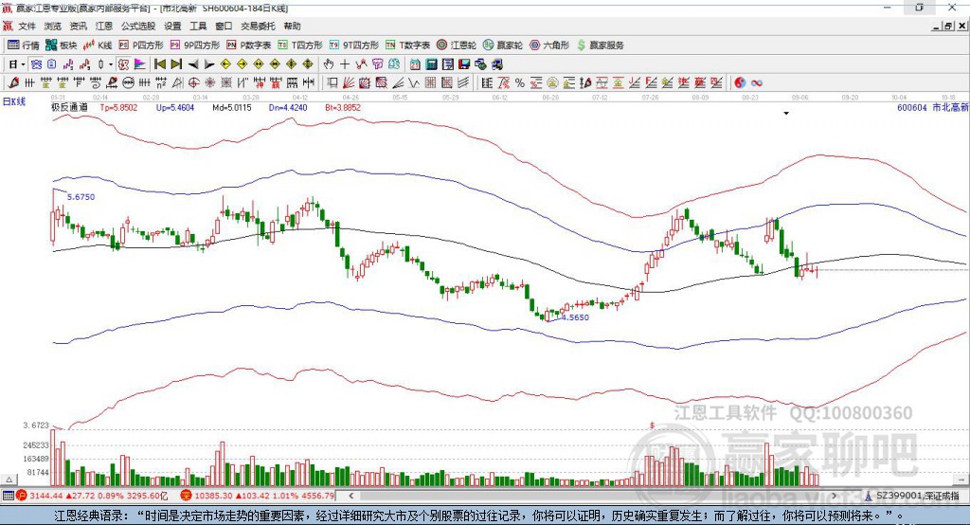Open the 文件 menu

(27, 26)
